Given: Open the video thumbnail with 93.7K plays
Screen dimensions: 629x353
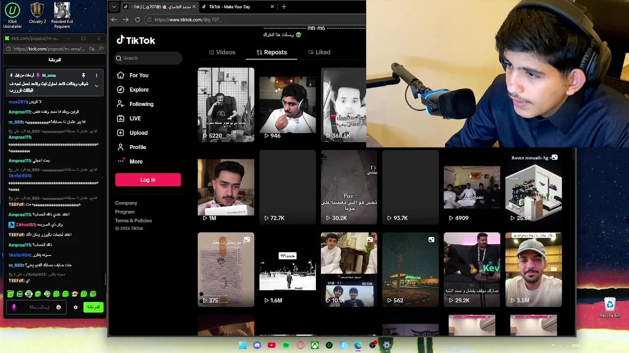Looking at the screenshot, I should pyautogui.click(x=410, y=187).
